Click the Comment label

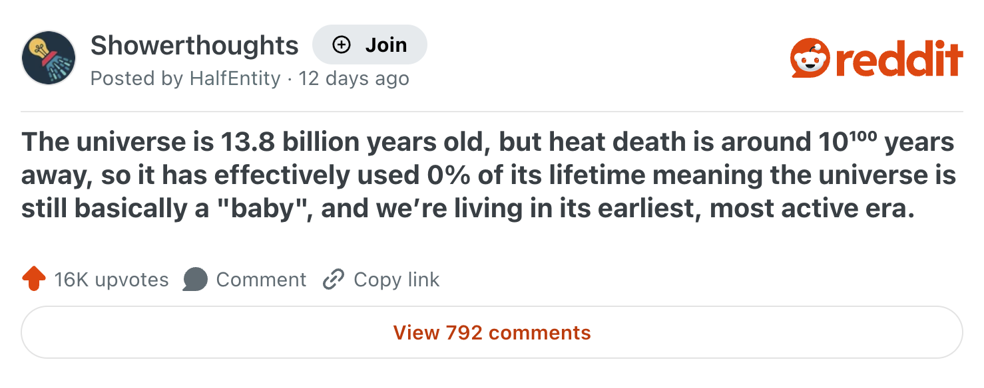[x=261, y=280]
